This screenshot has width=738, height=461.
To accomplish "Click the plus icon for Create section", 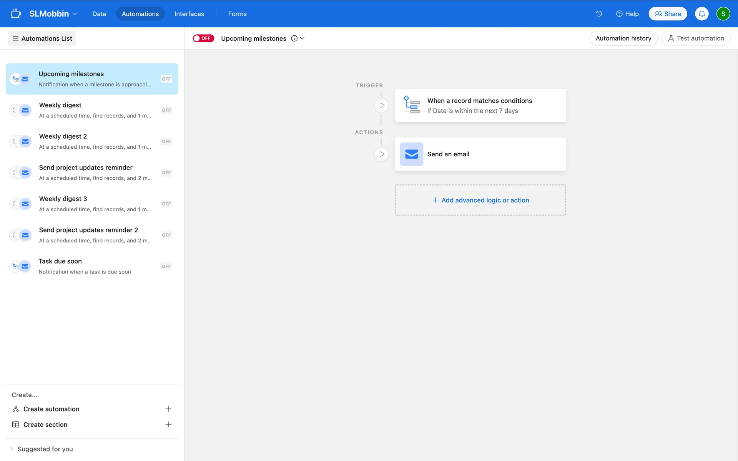I will 168,425.
